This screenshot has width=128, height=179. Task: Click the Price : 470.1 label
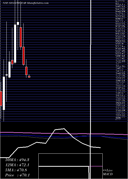pos(17,175)
